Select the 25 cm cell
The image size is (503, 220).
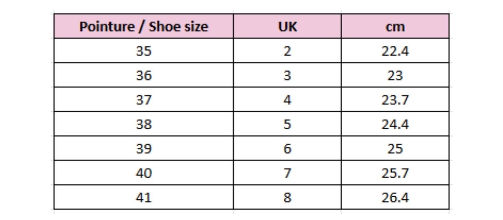point(395,148)
